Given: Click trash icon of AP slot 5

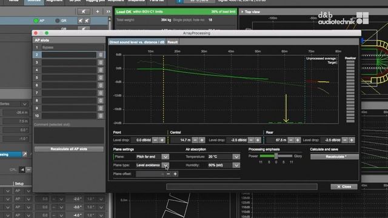Looking at the screenshot, I should tap(101, 78).
